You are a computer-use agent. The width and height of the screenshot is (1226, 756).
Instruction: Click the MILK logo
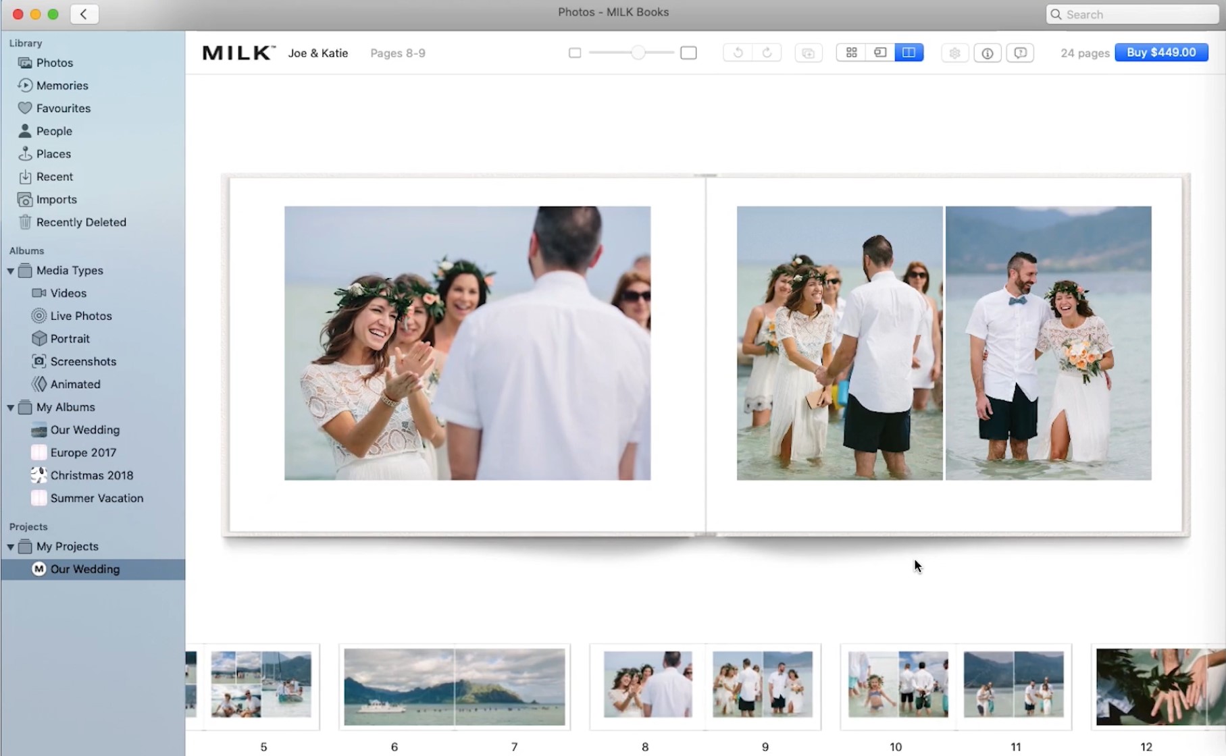(x=238, y=53)
